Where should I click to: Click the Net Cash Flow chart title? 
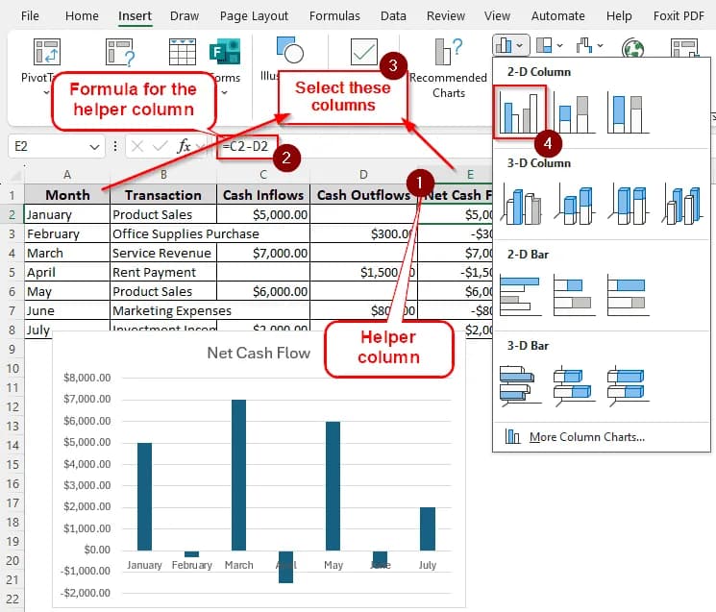coord(259,353)
